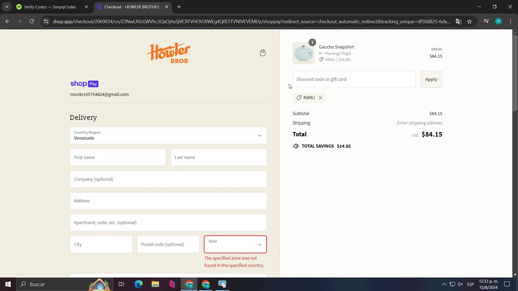The width and height of the screenshot is (518, 291).
Task: Open a new browser tab
Action: pos(179,7)
